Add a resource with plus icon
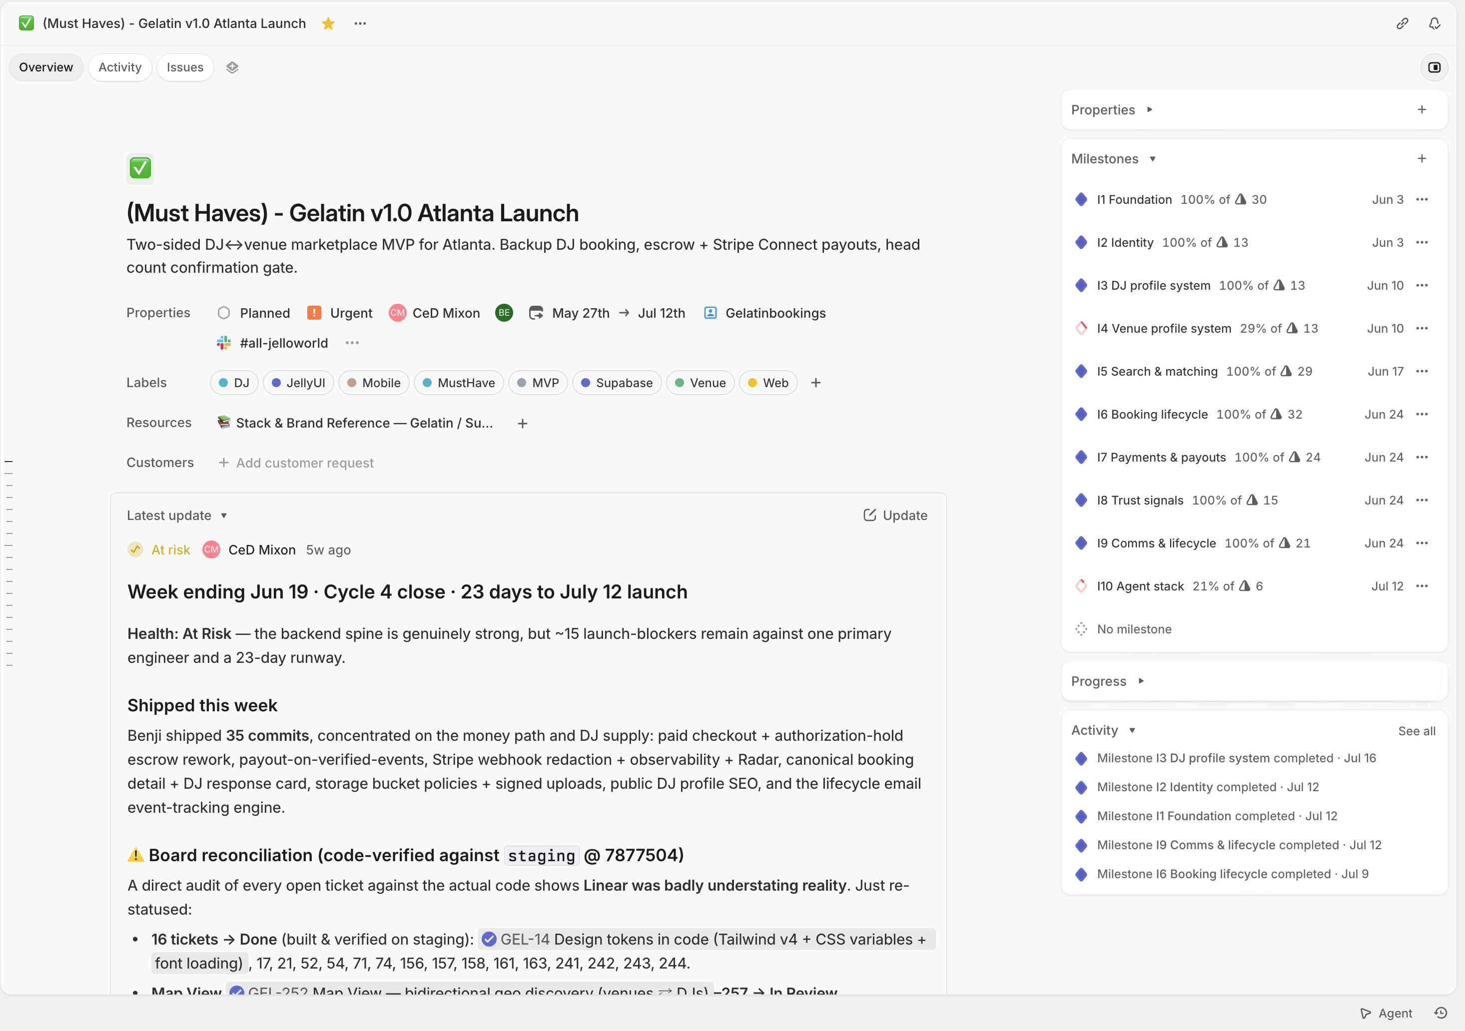The image size is (1465, 1031). (522, 424)
